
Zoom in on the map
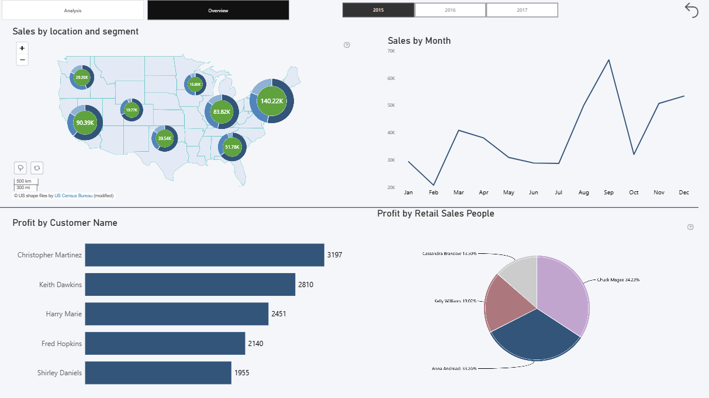[22, 48]
